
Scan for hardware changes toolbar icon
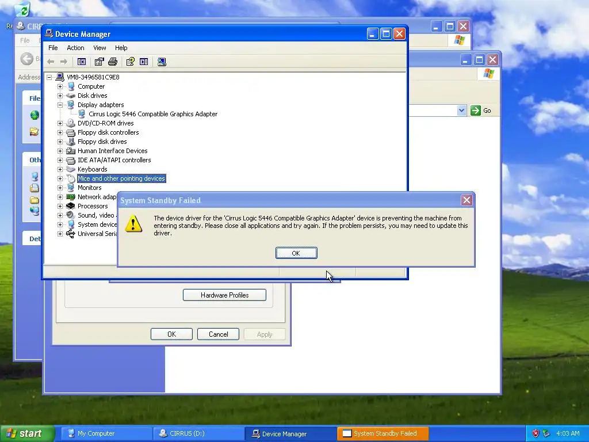pos(162,62)
